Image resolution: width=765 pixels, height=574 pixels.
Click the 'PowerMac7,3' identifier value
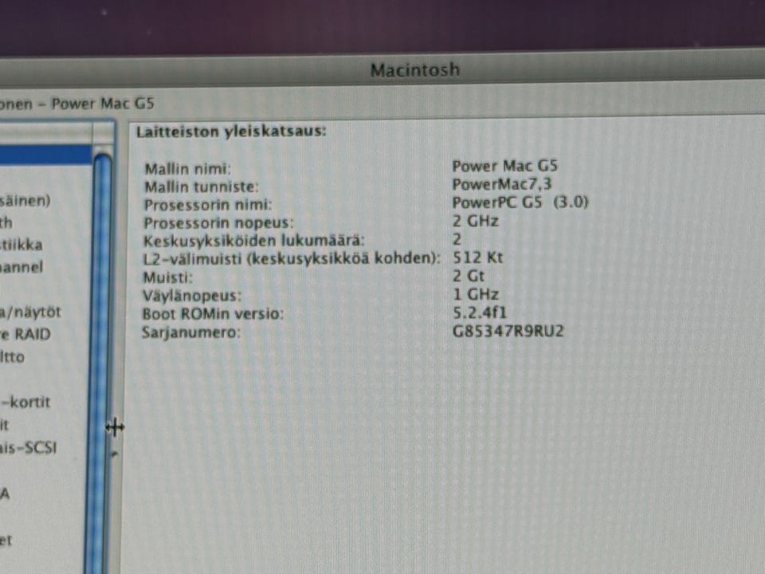[502, 184]
